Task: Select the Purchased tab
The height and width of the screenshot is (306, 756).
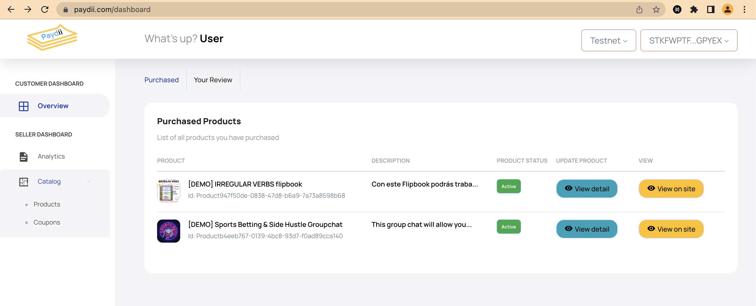Action: point(161,80)
